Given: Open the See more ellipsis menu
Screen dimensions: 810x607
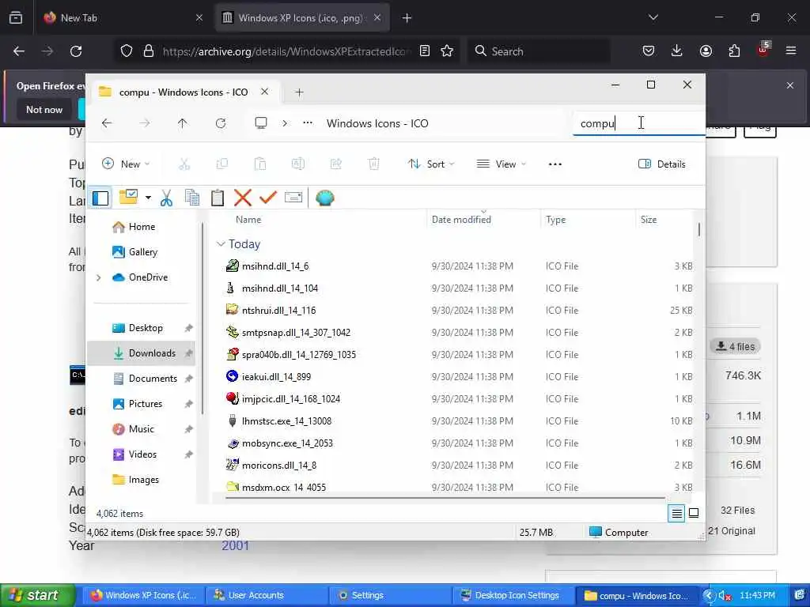Looking at the screenshot, I should (x=555, y=164).
